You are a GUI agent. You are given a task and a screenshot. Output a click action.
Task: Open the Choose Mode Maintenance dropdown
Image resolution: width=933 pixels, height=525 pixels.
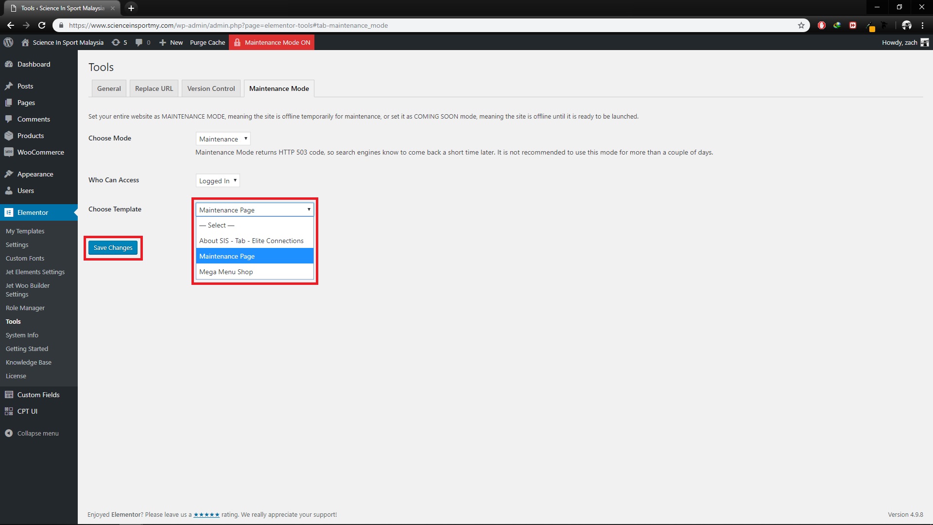point(223,139)
